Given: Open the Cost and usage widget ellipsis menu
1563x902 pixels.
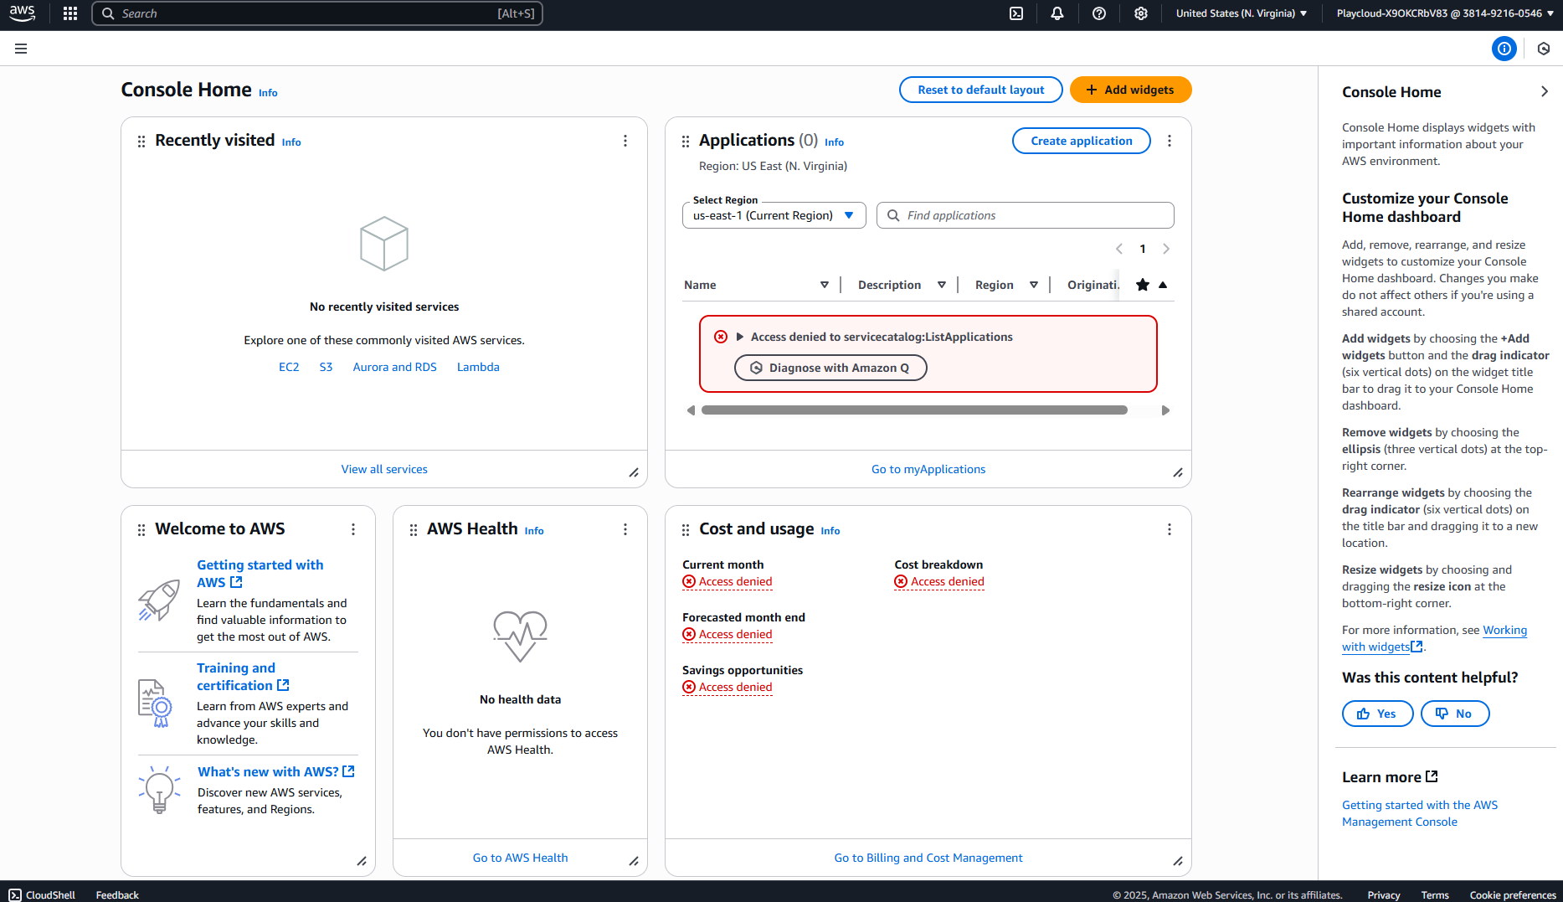Looking at the screenshot, I should [1170, 529].
